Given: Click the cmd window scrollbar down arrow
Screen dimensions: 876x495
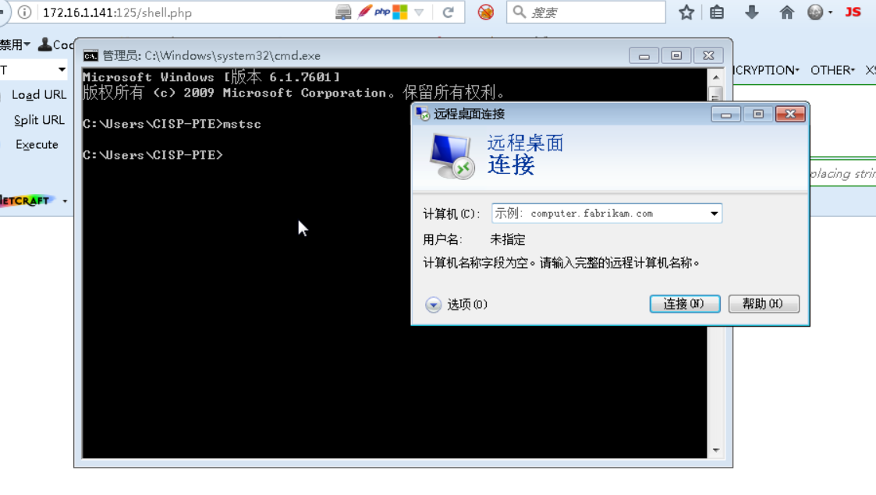Looking at the screenshot, I should click(715, 451).
